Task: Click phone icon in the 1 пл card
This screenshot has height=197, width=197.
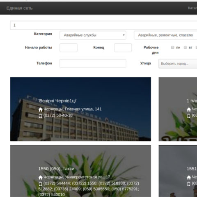Action: pyautogui.click(x=189, y=116)
